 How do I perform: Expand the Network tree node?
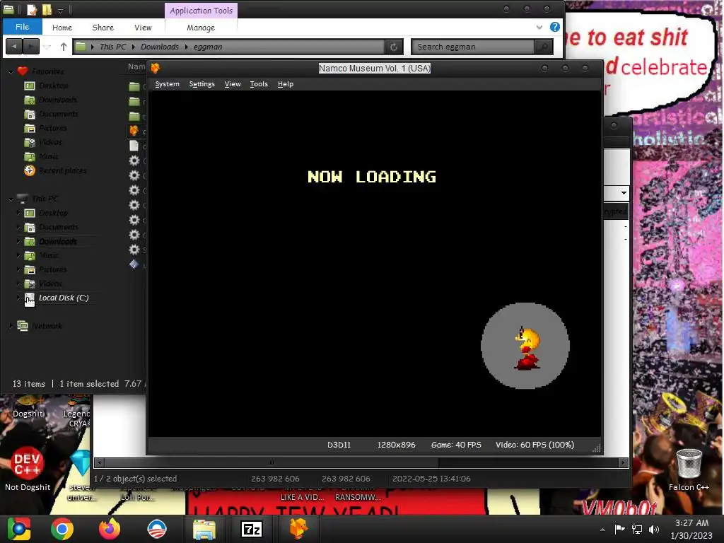pyautogui.click(x=11, y=326)
